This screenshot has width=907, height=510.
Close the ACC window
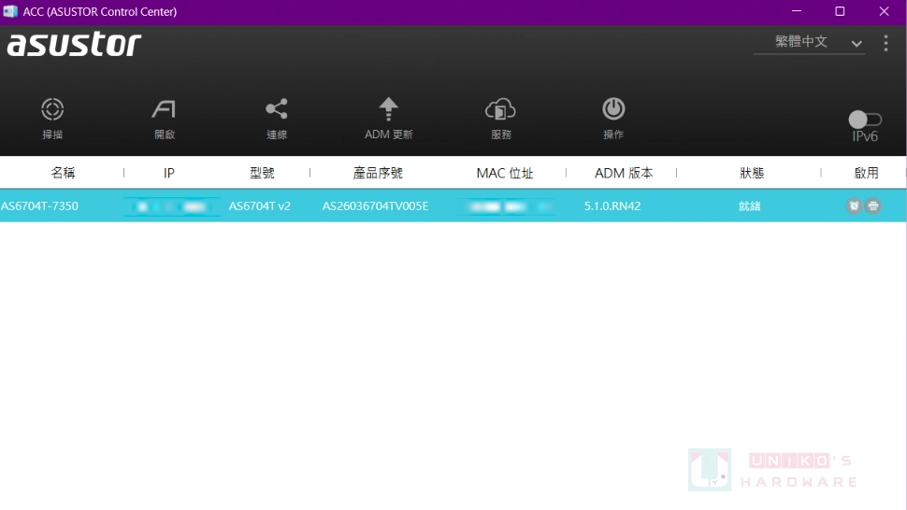[884, 11]
